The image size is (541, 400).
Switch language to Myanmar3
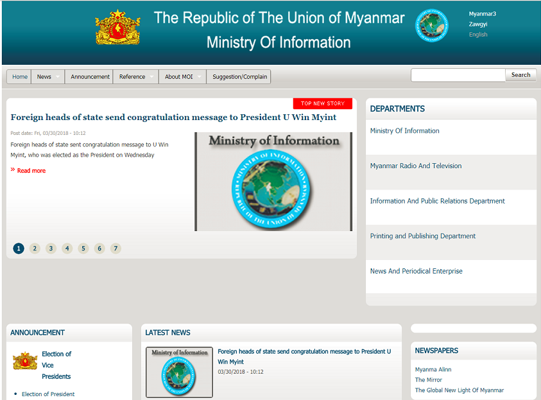(x=483, y=14)
